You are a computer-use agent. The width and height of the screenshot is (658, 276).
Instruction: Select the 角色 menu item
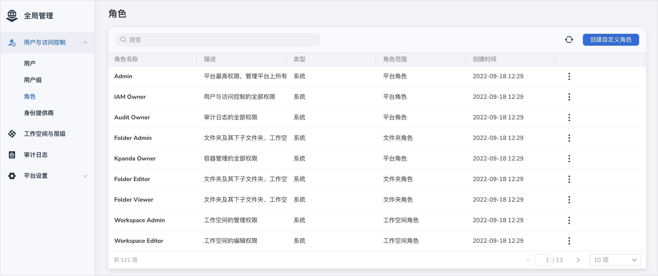coord(30,96)
